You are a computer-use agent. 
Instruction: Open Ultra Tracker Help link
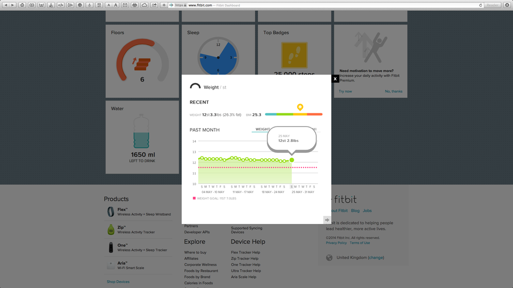pos(246,271)
